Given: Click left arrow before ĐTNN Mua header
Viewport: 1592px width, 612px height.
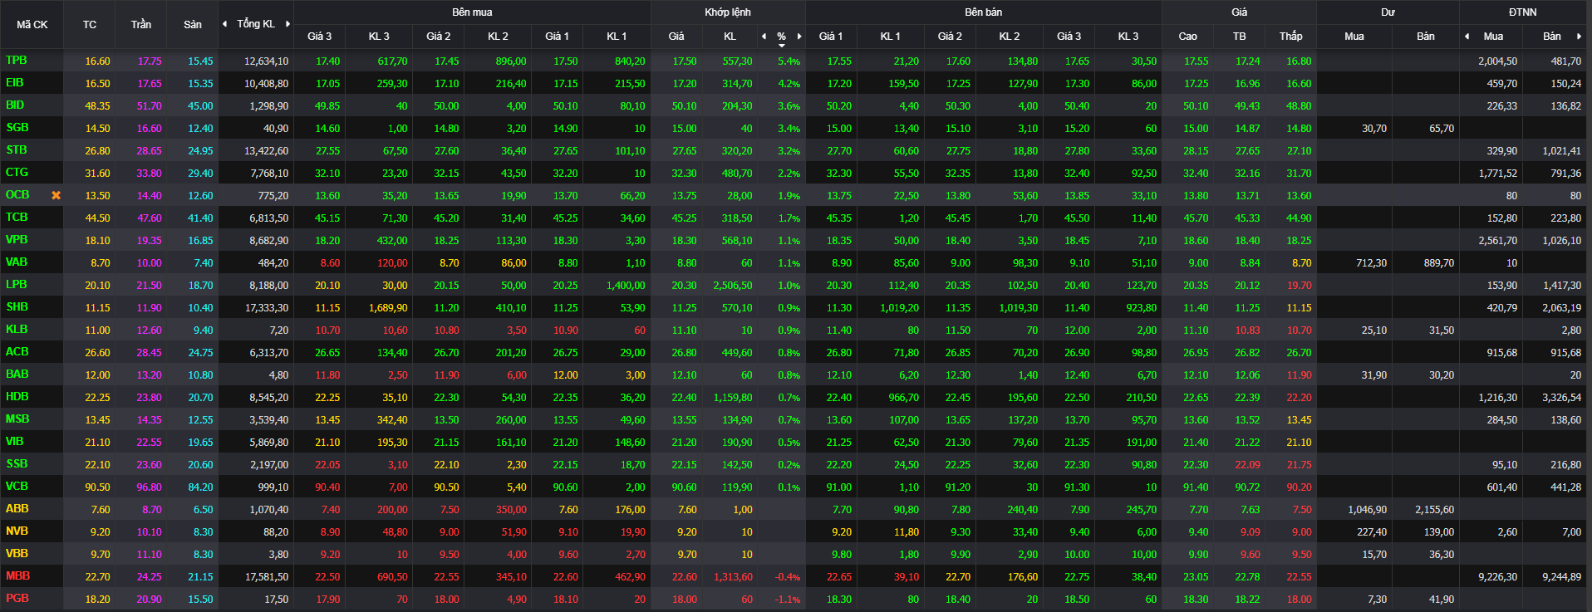Looking at the screenshot, I should click(1467, 37).
